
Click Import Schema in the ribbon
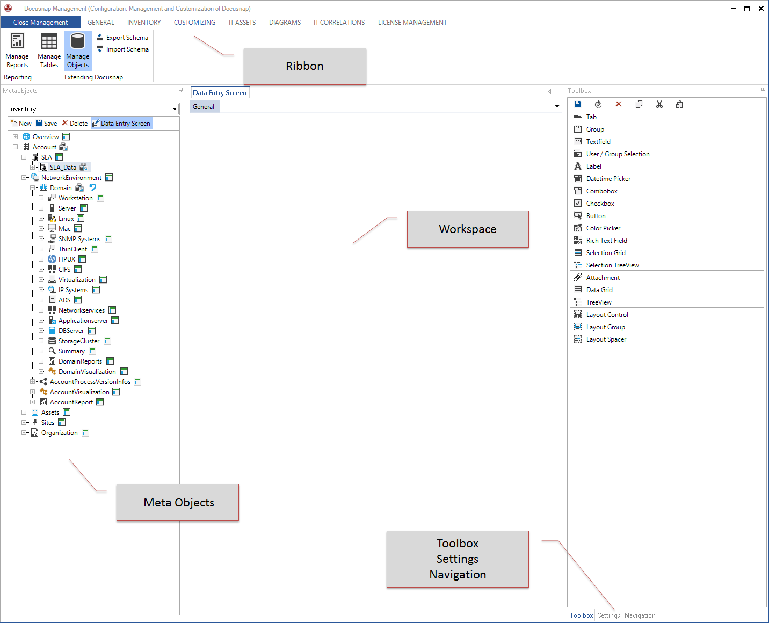pyautogui.click(x=122, y=49)
